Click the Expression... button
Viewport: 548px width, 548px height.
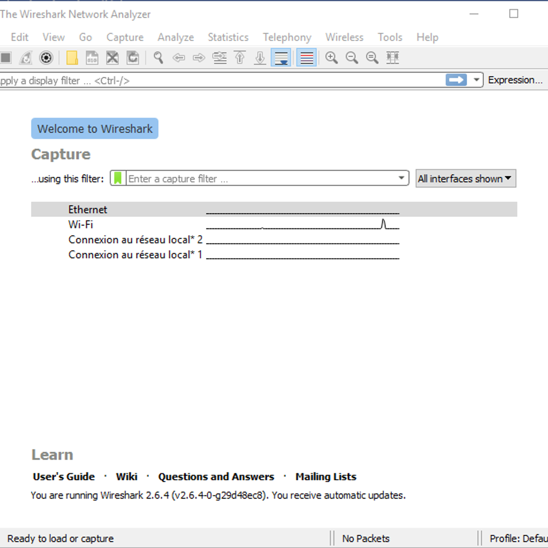pyautogui.click(x=515, y=80)
